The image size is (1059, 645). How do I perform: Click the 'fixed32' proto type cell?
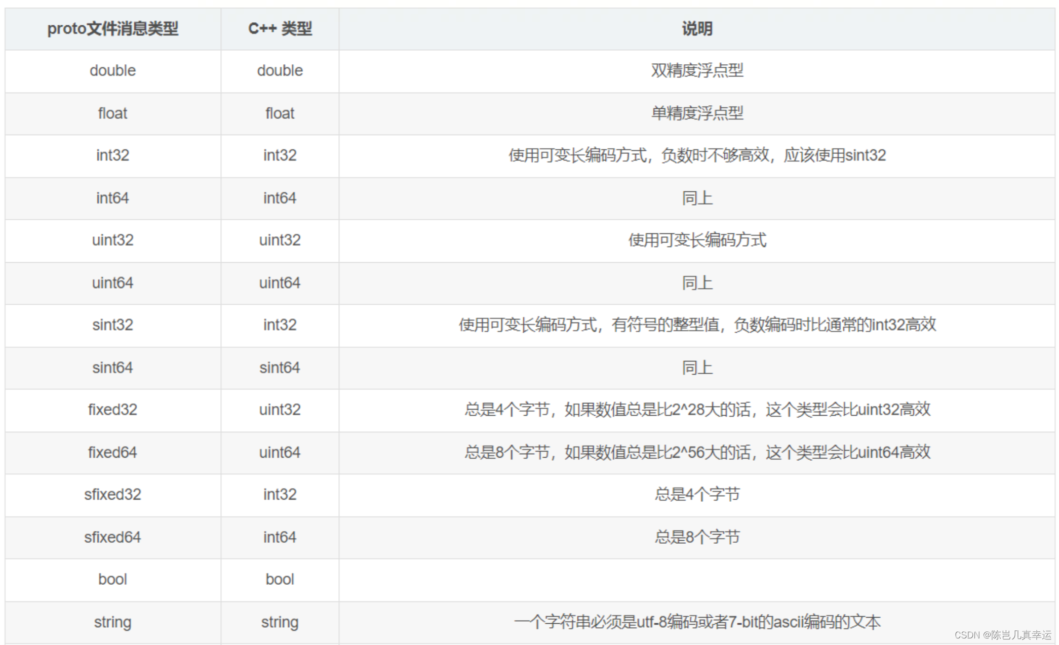(112, 410)
